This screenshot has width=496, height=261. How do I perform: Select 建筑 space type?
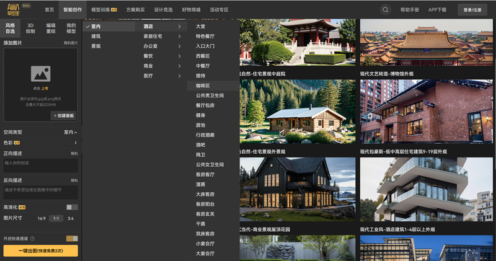click(96, 37)
